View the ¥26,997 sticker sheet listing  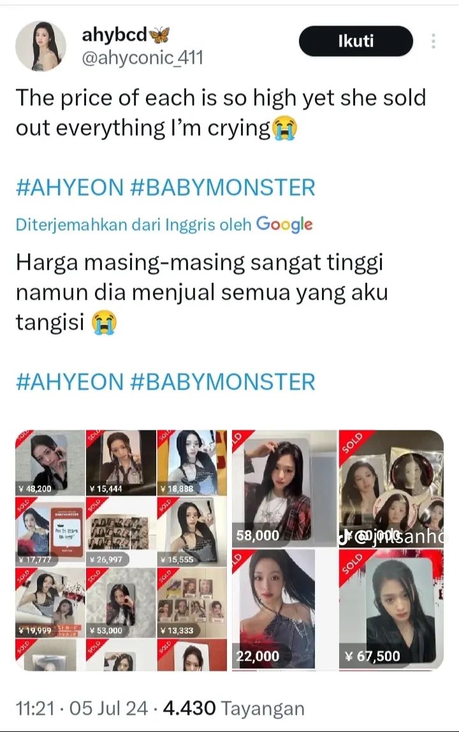(x=121, y=531)
